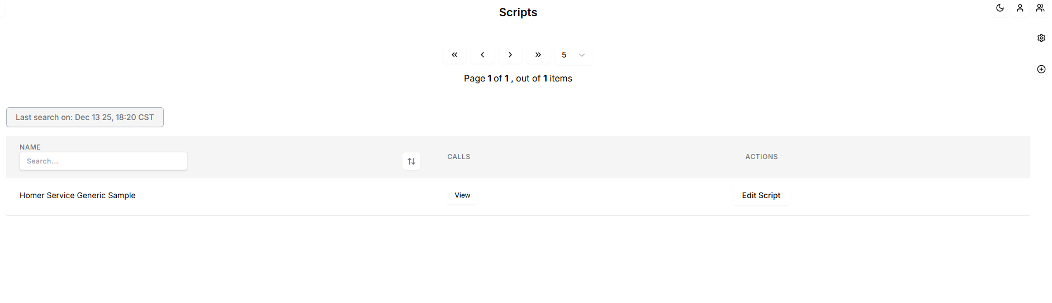Toggle dark mode with the moon icon
The height and width of the screenshot is (303, 1052).
click(1000, 8)
